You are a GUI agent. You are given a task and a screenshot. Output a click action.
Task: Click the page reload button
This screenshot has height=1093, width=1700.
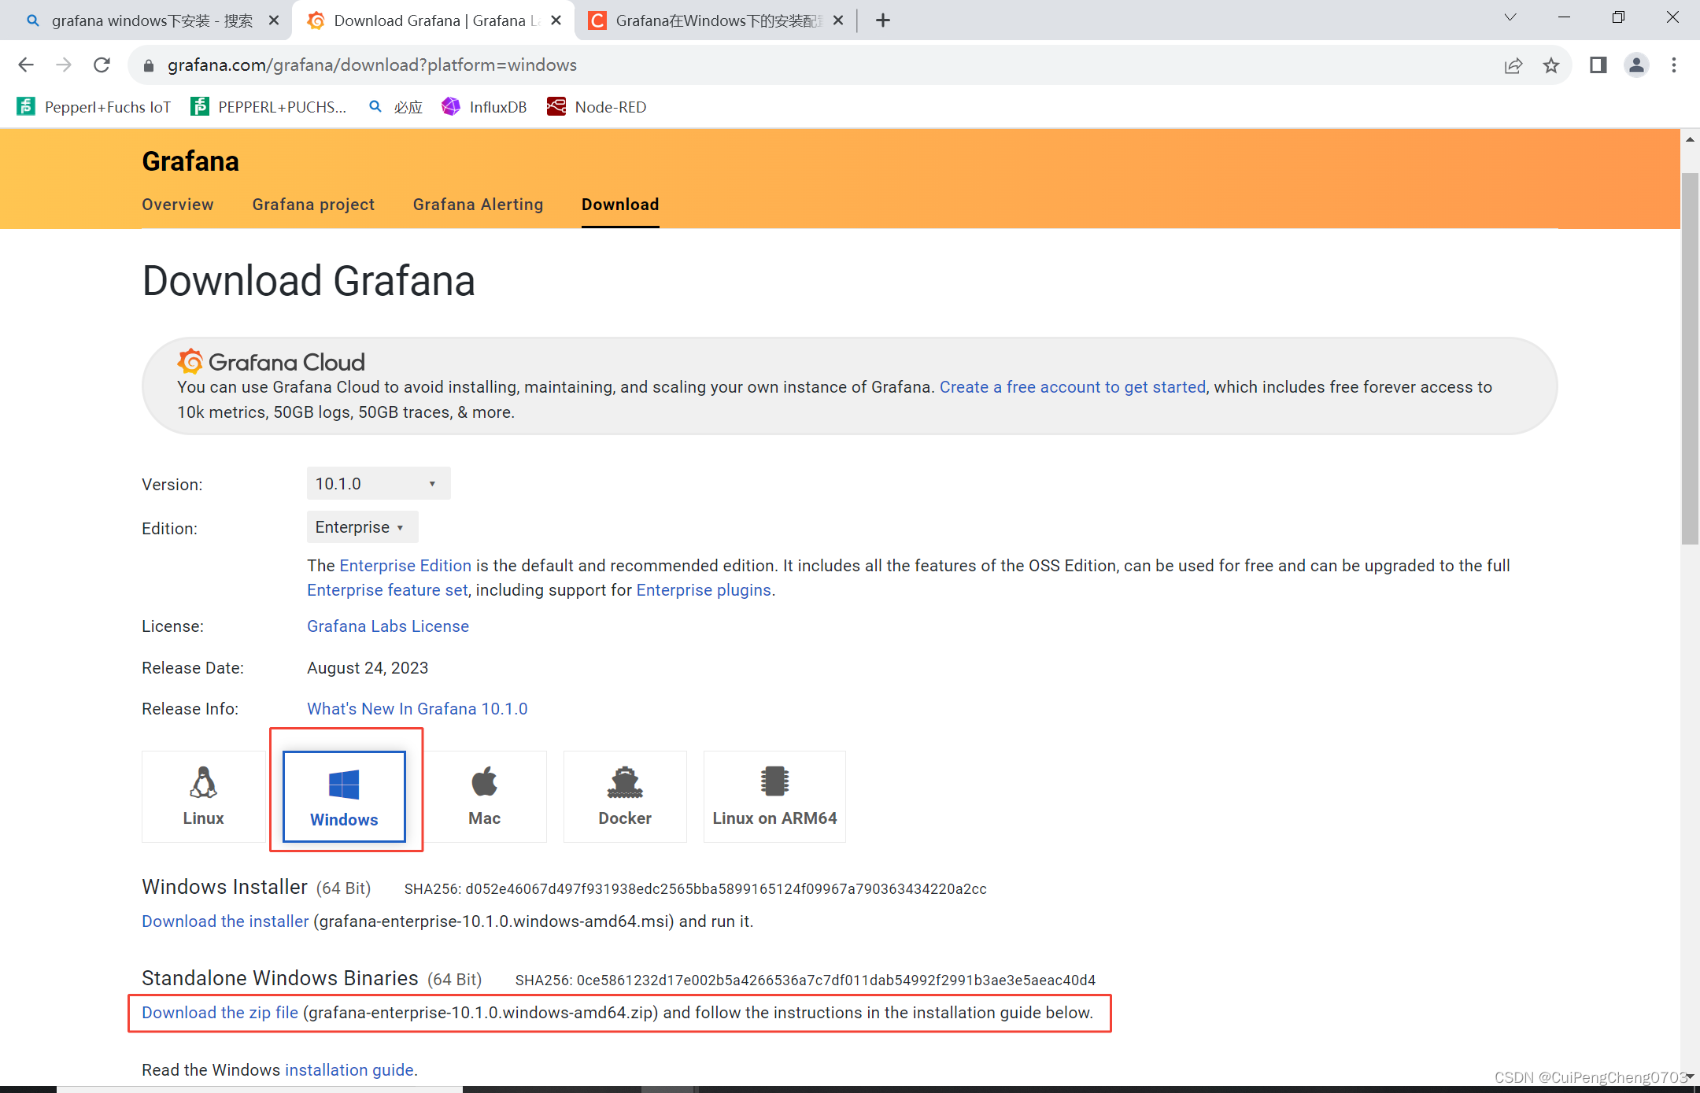pyautogui.click(x=102, y=65)
